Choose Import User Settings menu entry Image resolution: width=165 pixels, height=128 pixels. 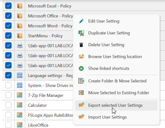[x=116, y=117]
